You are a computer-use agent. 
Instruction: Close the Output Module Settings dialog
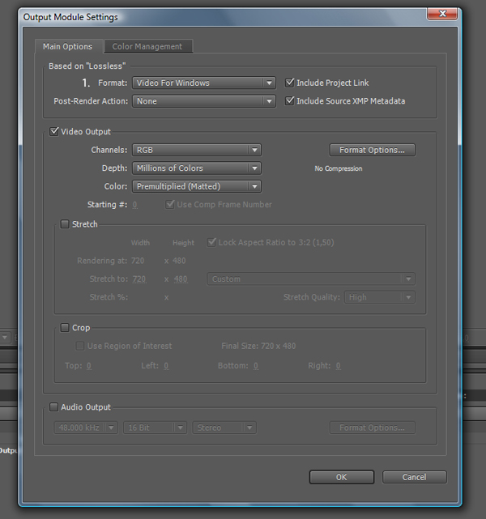tap(442, 14)
